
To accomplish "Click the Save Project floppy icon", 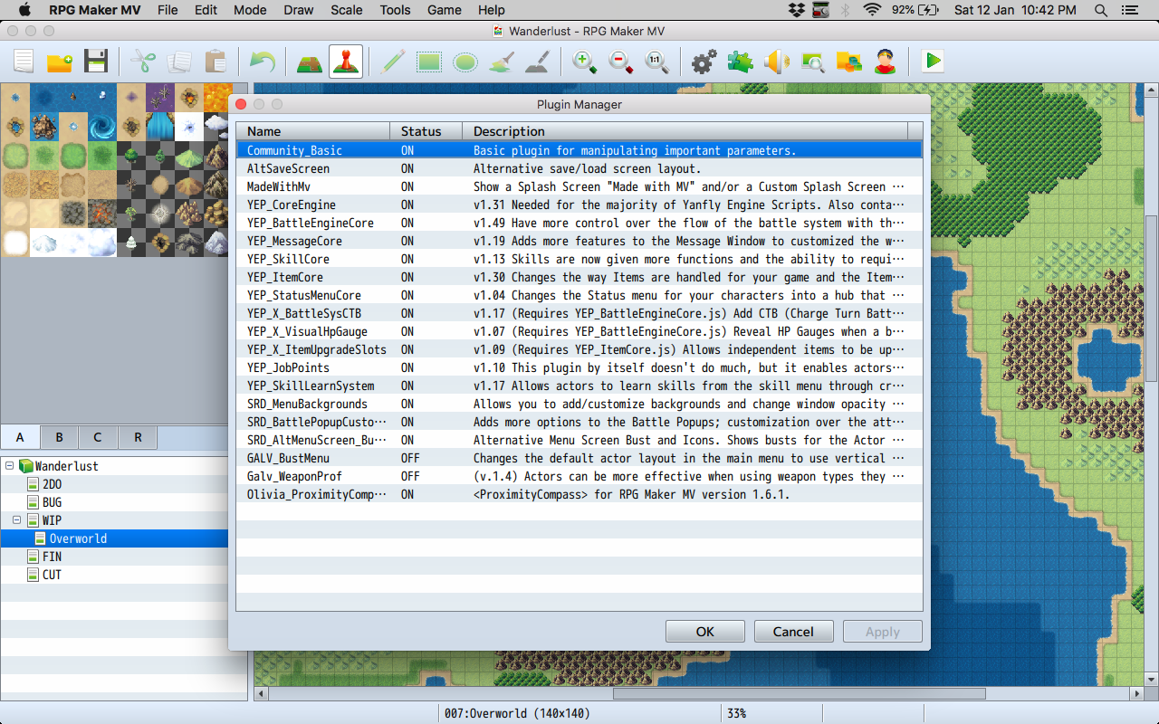I will [96, 62].
